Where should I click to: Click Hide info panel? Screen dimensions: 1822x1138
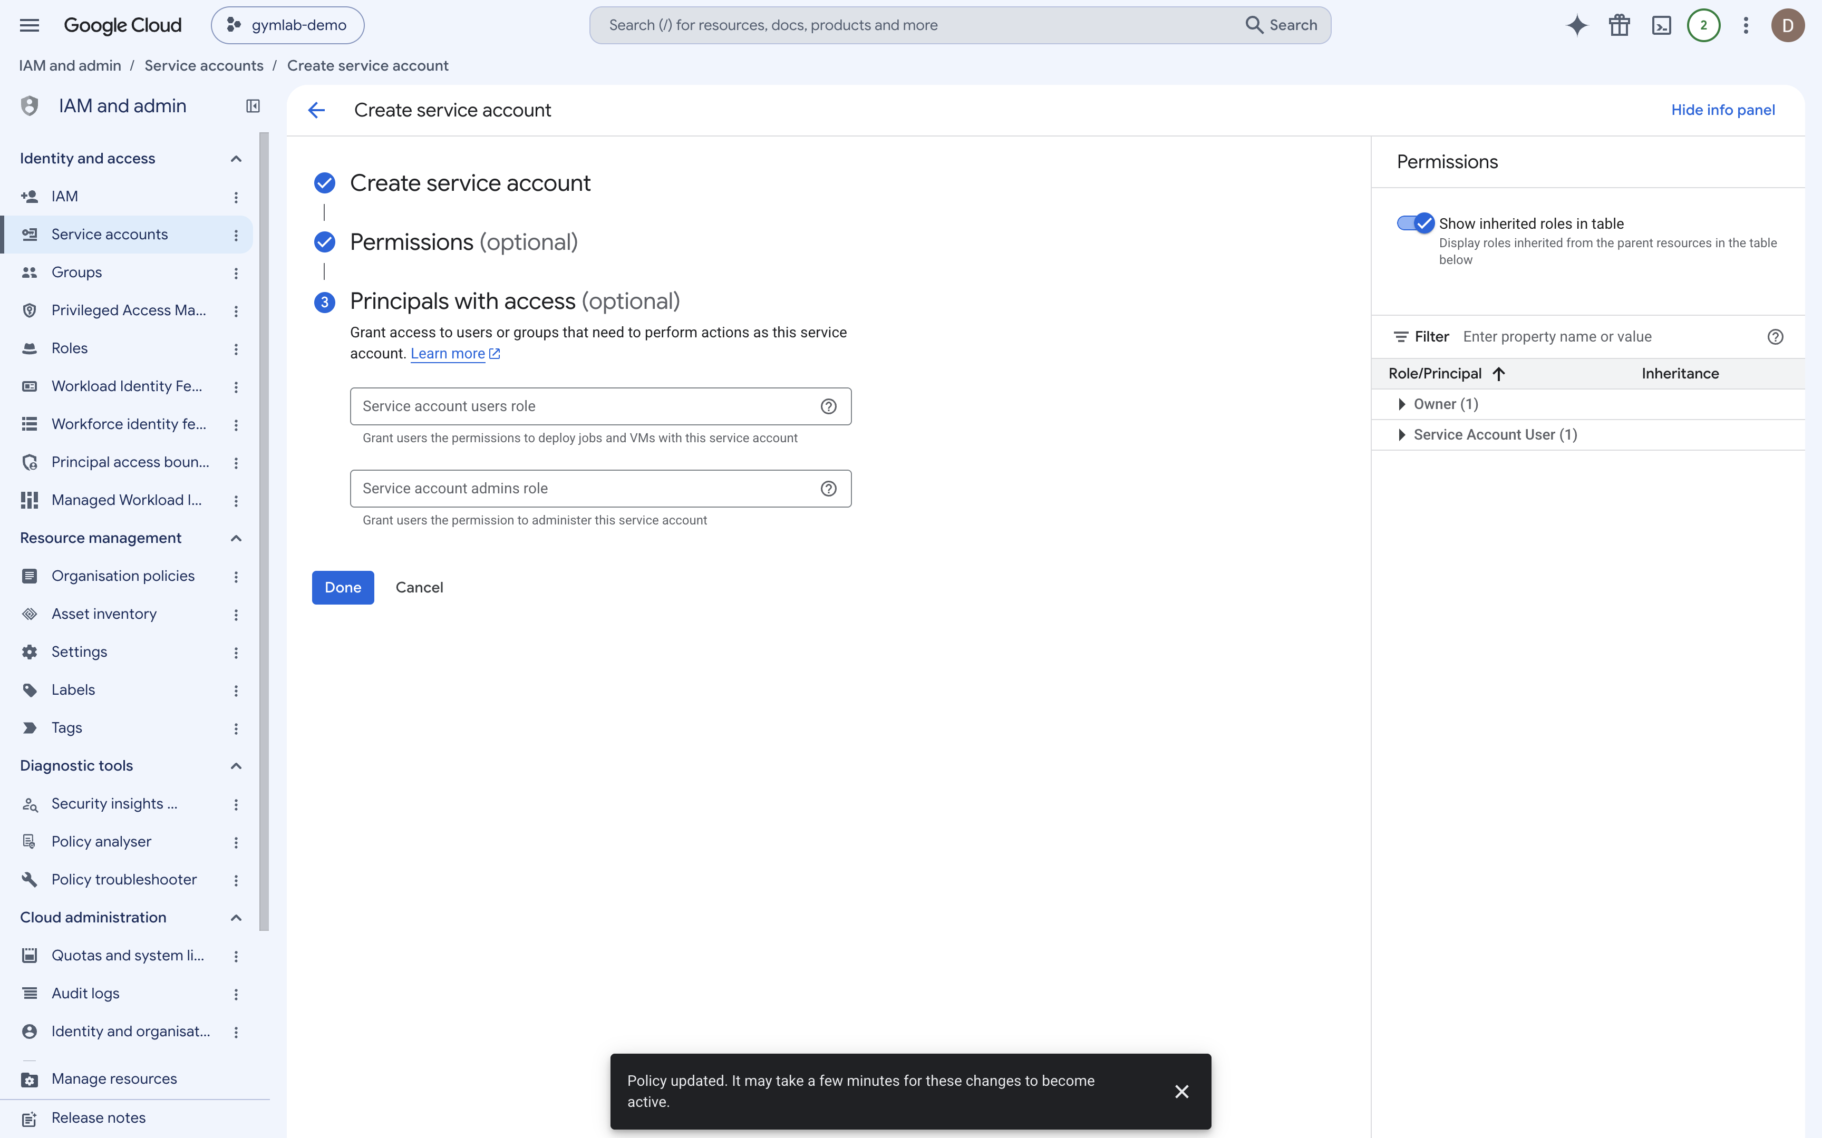coord(1723,110)
